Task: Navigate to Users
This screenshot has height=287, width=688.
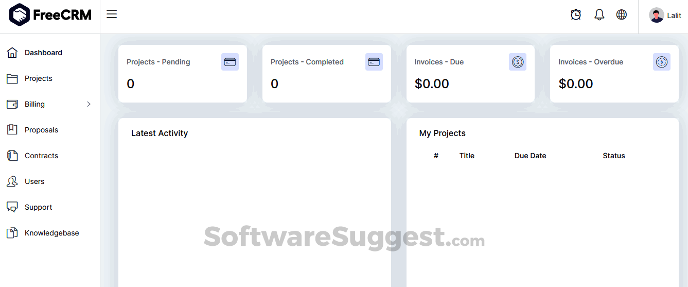Action: coord(34,181)
